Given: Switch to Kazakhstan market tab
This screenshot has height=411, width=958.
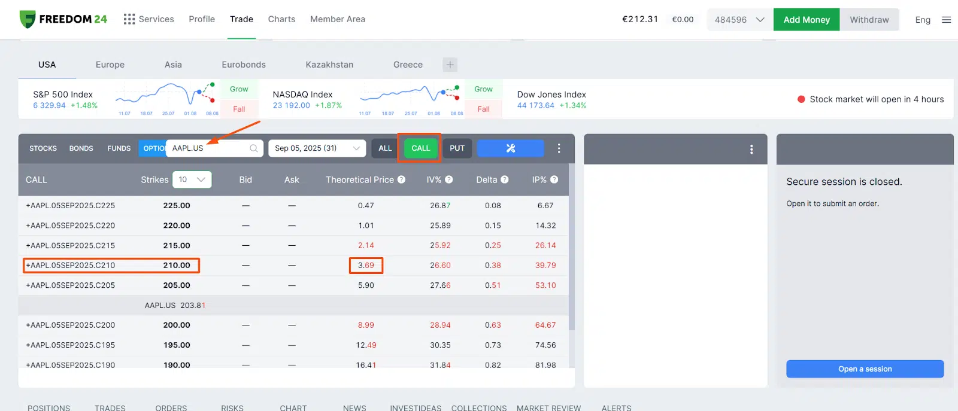Looking at the screenshot, I should [x=329, y=65].
